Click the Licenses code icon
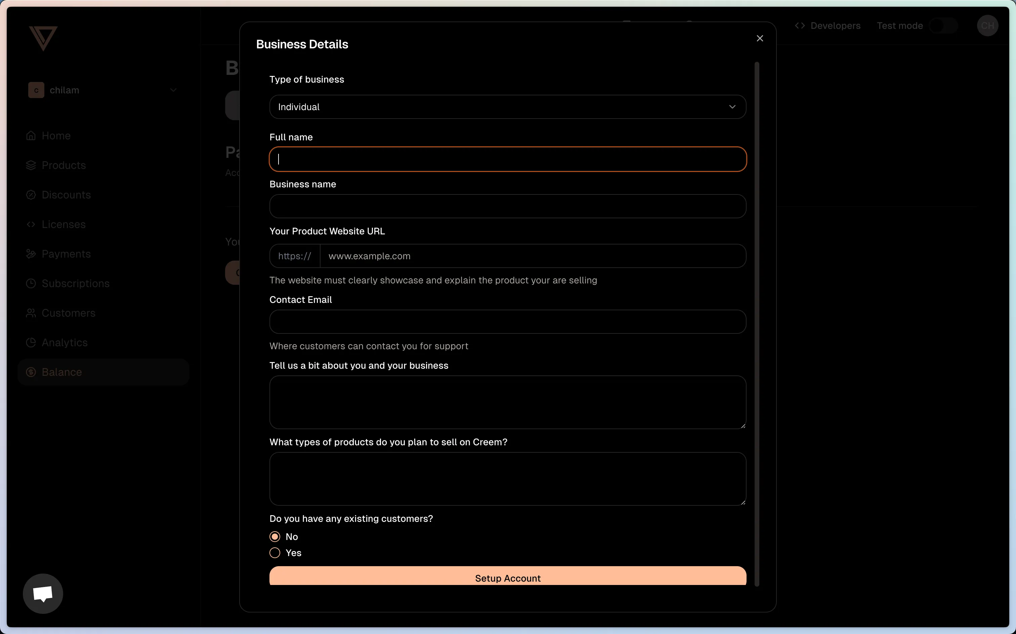1016x634 pixels. 31,224
